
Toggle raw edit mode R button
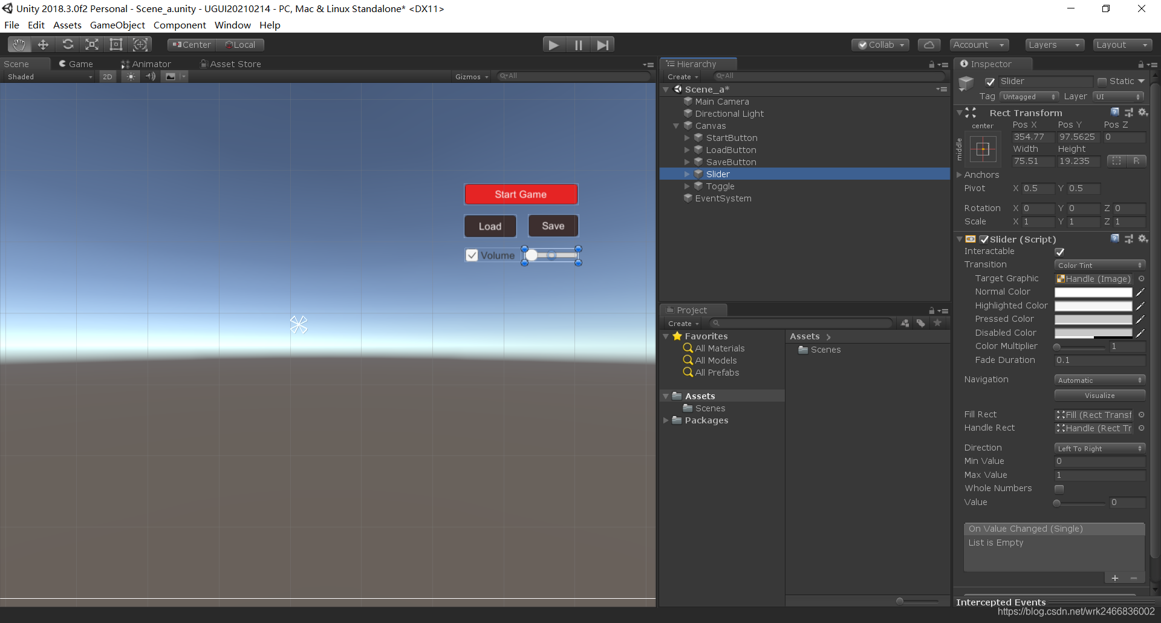click(x=1136, y=161)
